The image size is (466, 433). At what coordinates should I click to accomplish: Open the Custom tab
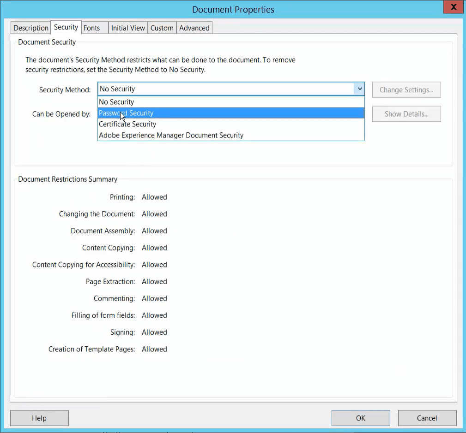pyautogui.click(x=162, y=28)
